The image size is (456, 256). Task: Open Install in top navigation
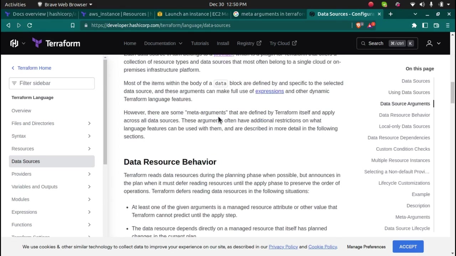pos(223,43)
